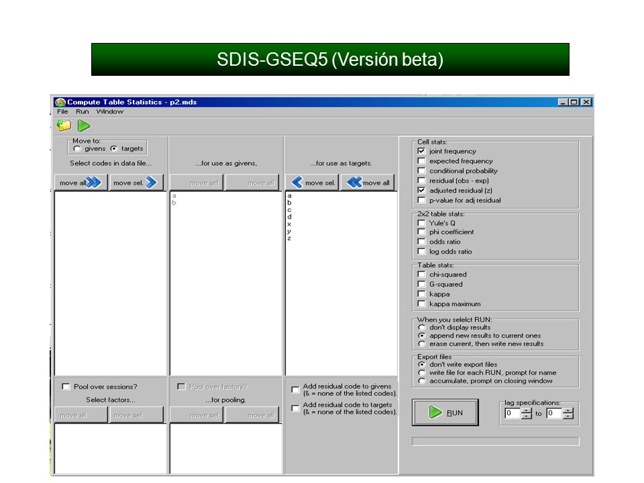Select the givens radio button

click(x=76, y=149)
